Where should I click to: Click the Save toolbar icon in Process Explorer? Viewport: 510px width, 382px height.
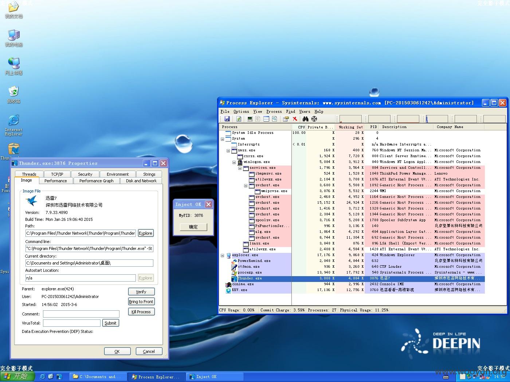[x=227, y=119]
